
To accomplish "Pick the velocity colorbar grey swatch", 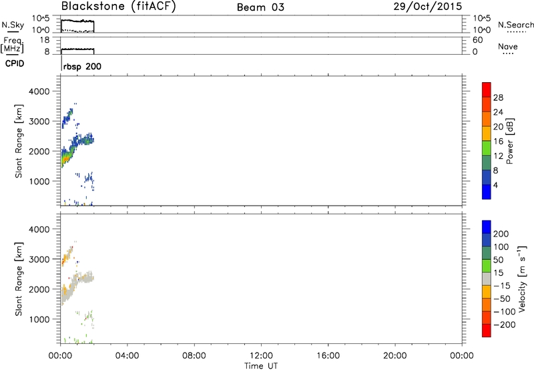I will 487,279.
